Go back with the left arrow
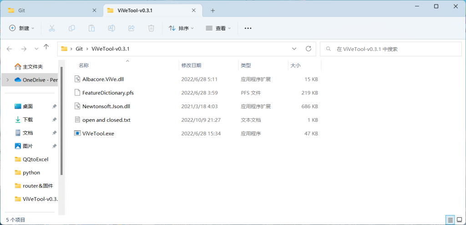 click(10, 49)
